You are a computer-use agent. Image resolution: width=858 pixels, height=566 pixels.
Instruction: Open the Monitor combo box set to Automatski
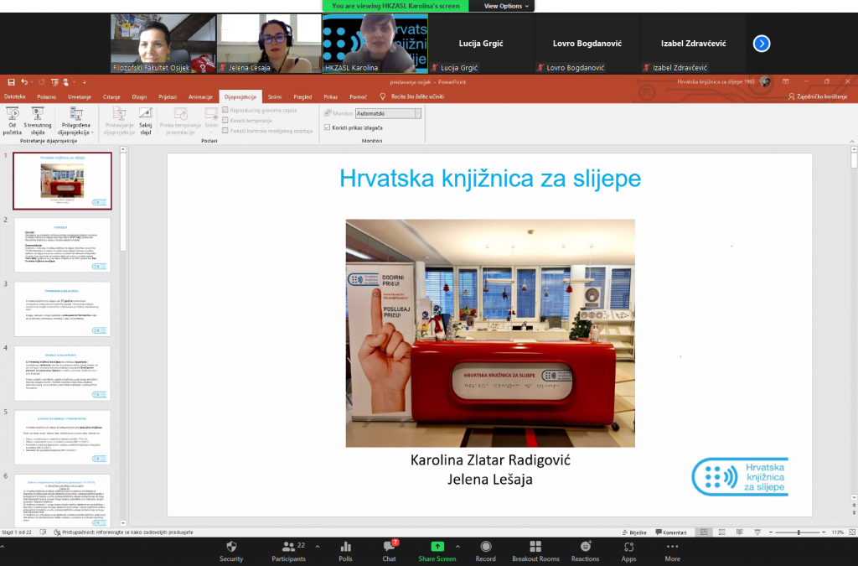pyautogui.click(x=389, y=113)
